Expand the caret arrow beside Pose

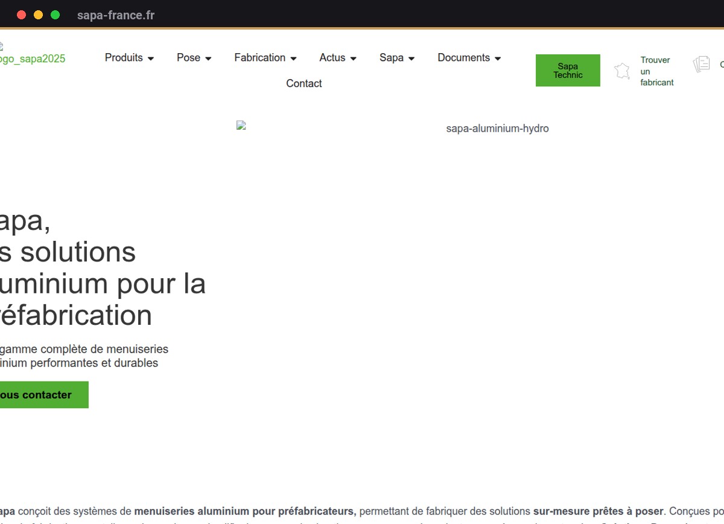[208, 59]
